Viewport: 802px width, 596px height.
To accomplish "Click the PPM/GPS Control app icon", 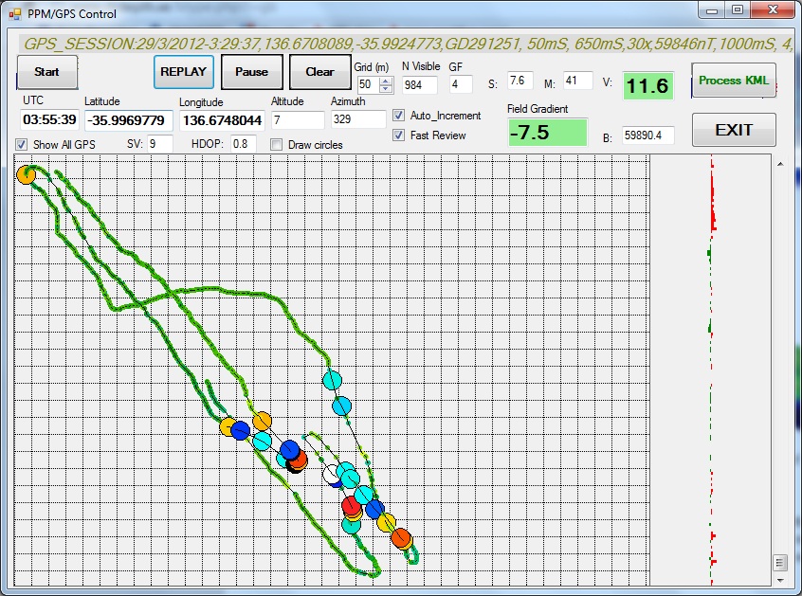I will tap(15, 14).
